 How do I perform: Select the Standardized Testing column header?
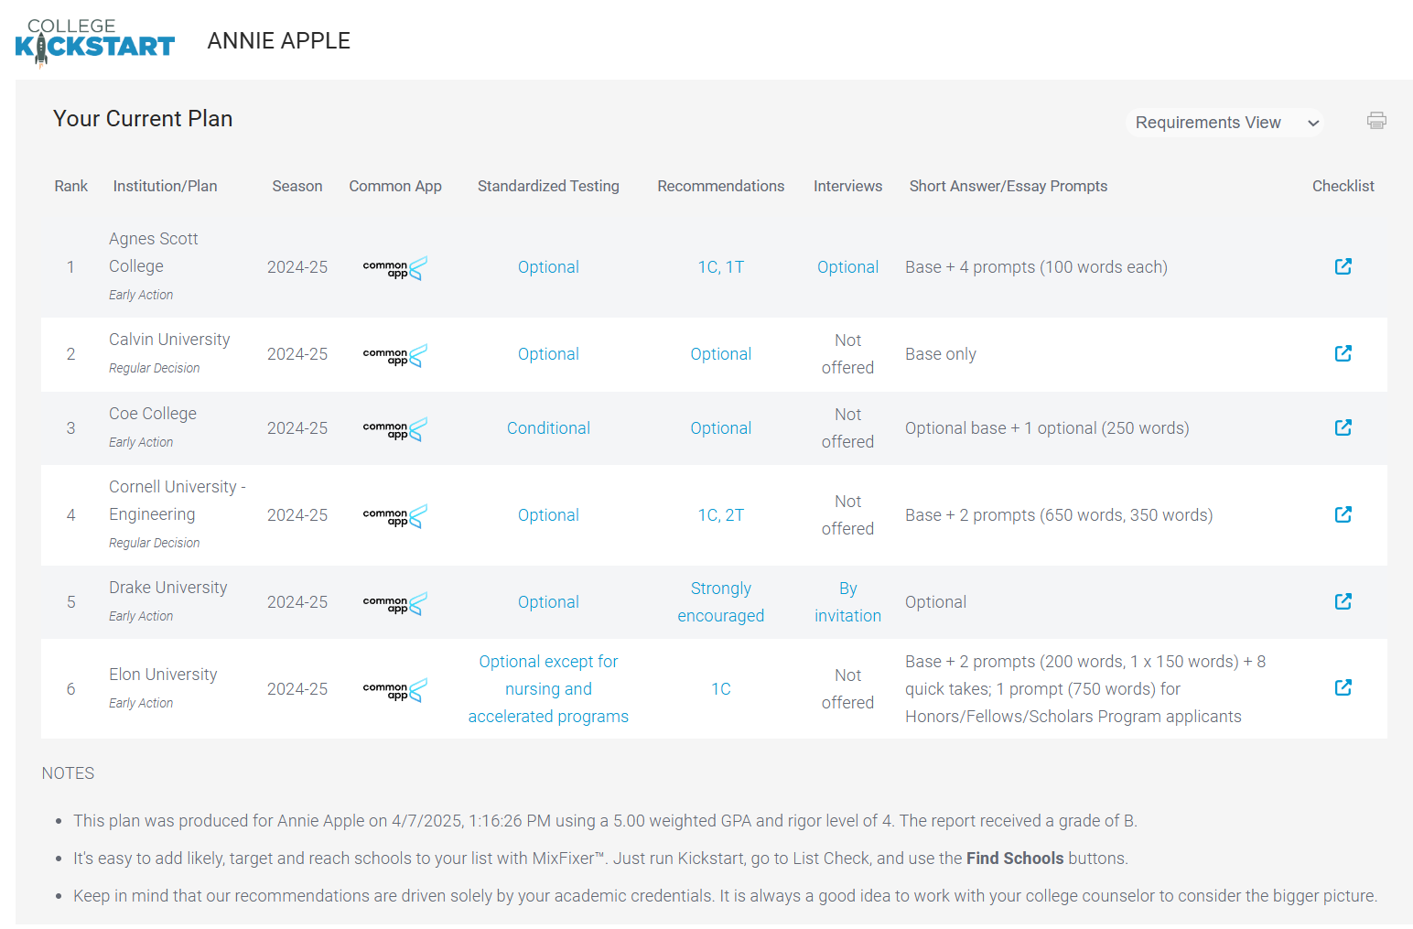pos(548,186)
